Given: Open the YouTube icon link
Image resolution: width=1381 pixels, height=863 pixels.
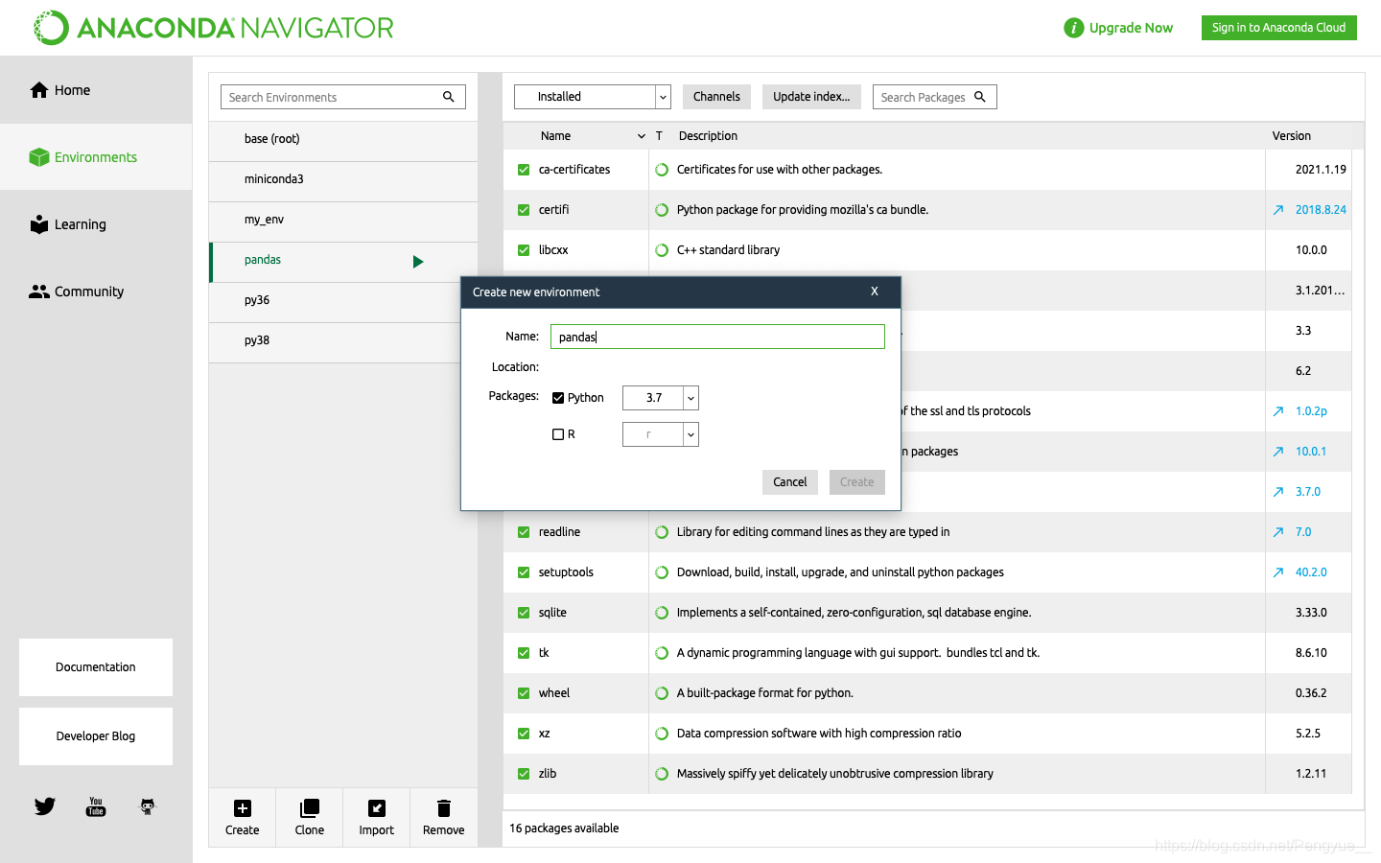Looking at the screenshot, I should [x=96, y=806].
